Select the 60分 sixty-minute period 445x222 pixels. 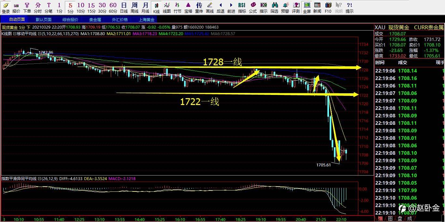click(113, 7)
